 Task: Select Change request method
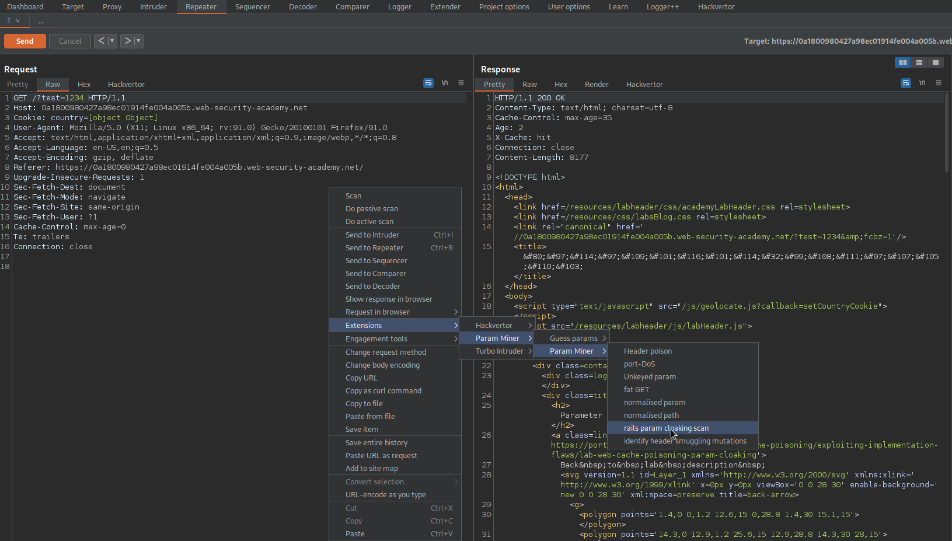coord(395,352)
